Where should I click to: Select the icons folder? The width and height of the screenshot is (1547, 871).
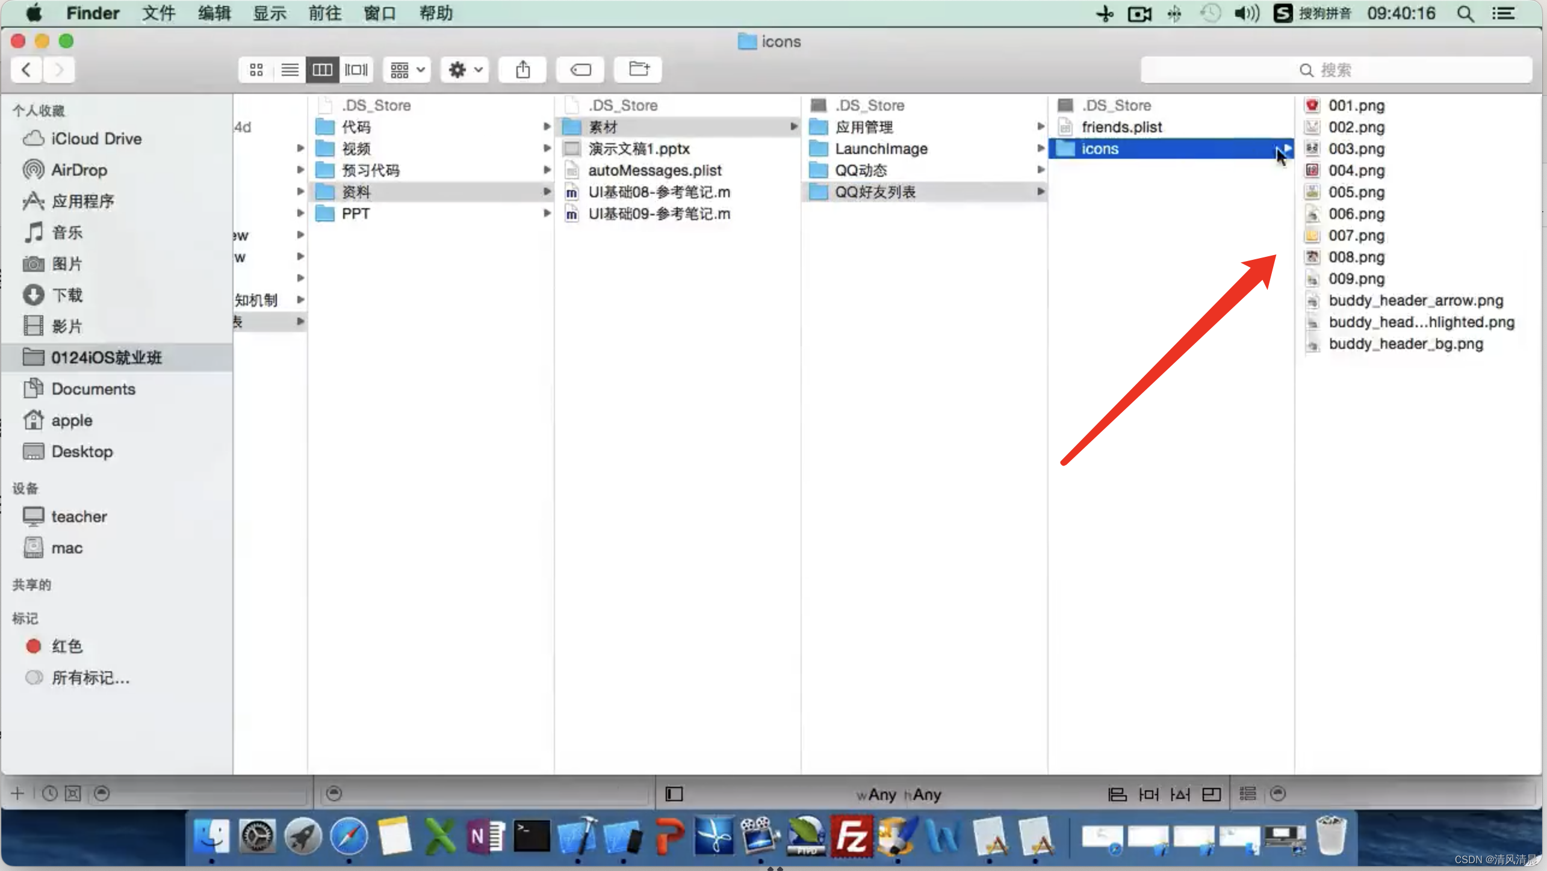(1172, 148)
